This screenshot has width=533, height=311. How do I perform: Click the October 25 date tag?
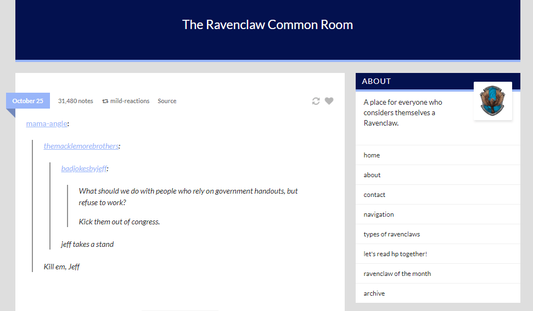tap(28, 101)
